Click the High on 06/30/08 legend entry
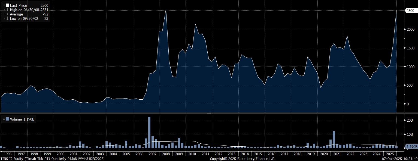This screenshot has height=161, width=418. pyautogui.click(x=25, y=10)
